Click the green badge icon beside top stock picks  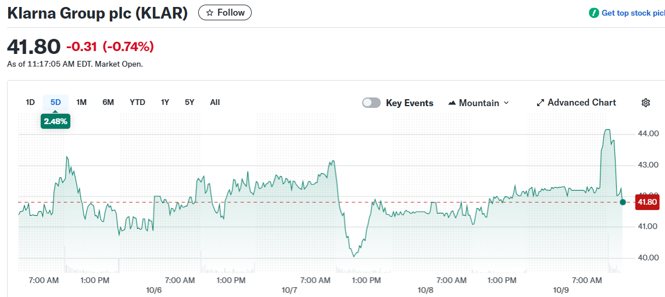(x=594, y=13)
